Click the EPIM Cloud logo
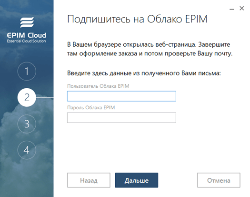Screen dimensions: 250x197 pyautogui.click(x=27, y=30)
